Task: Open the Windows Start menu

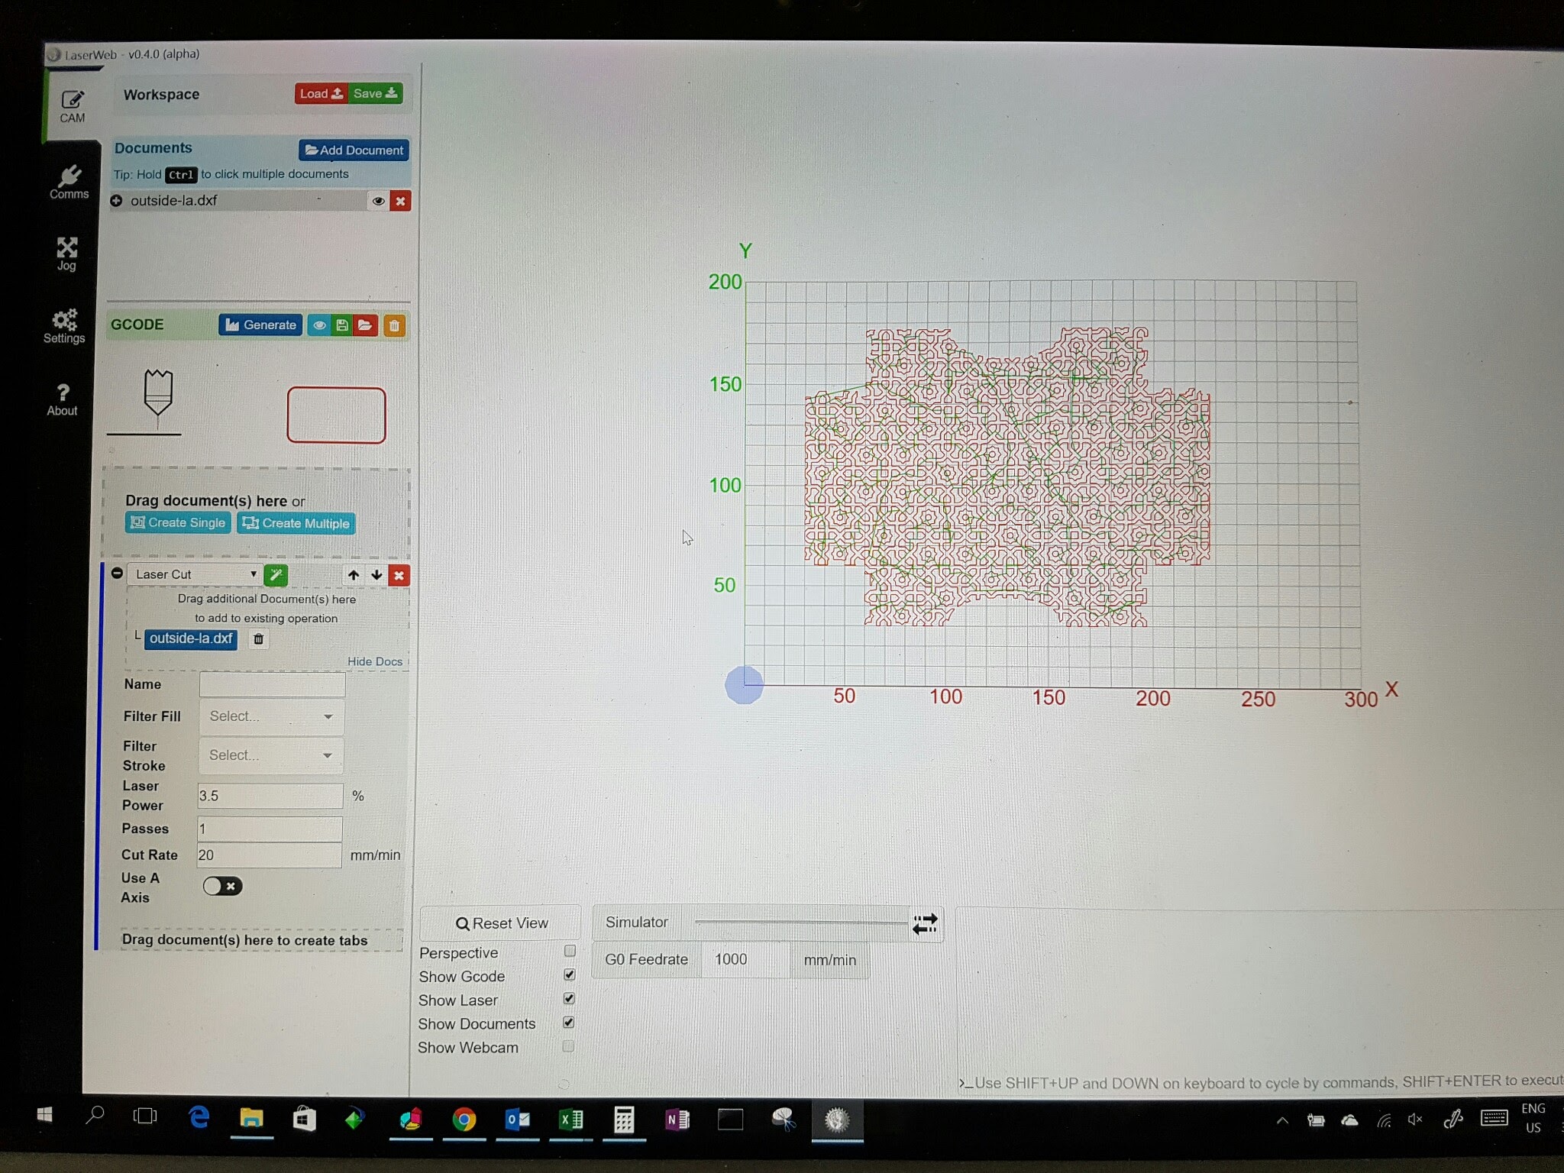Action: pos(44,1116)
